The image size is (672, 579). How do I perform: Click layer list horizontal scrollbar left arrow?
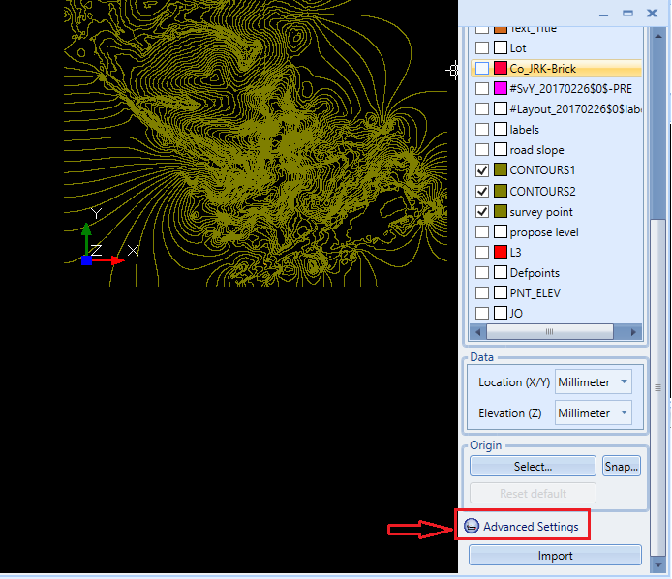(478, 332)
